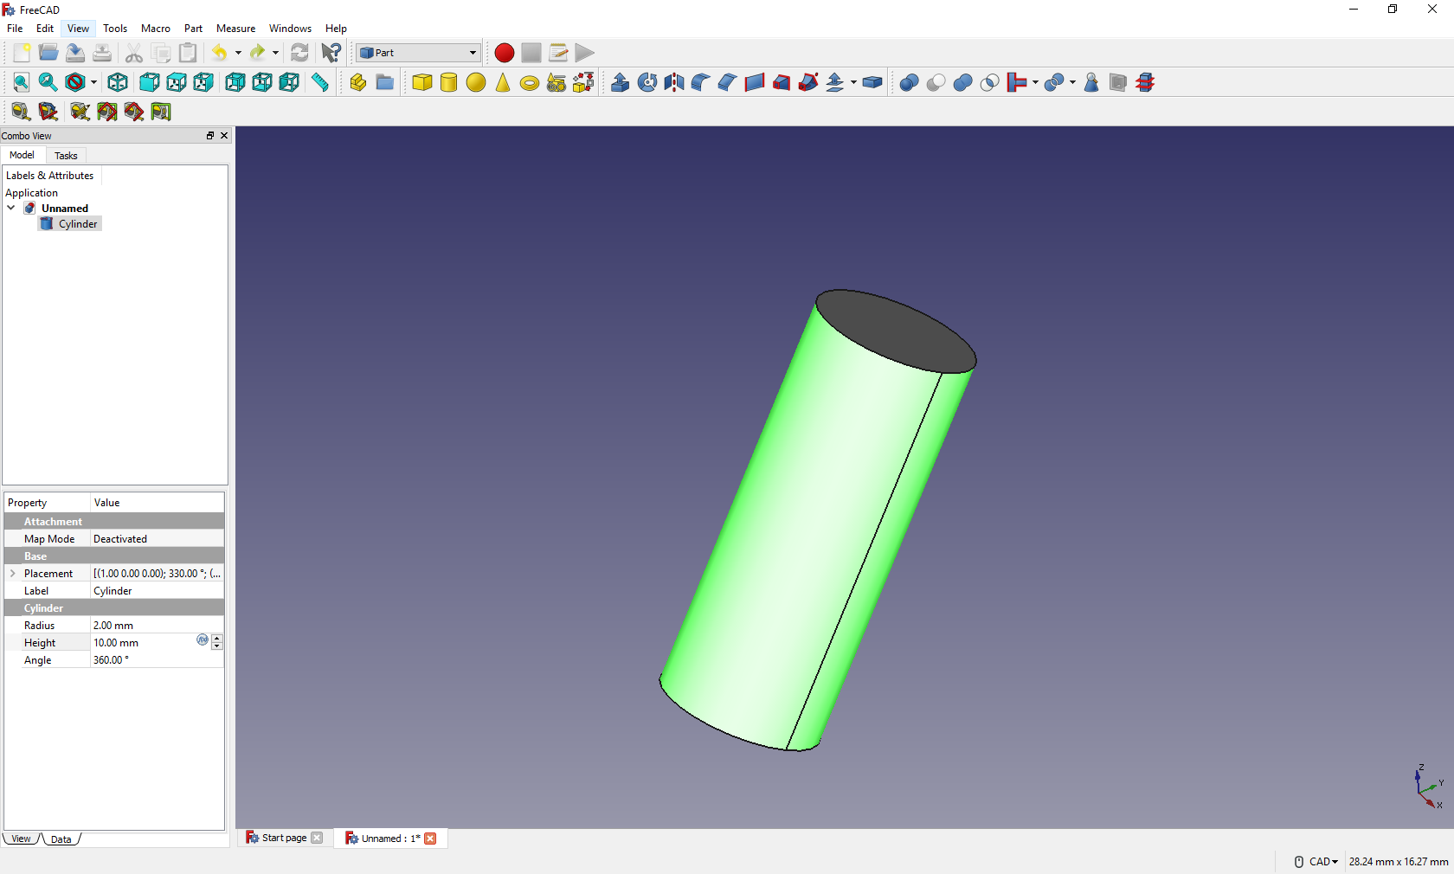Screen dimensions: 1454x874
Task: Select Cylinder in the model tree
Action: (77, 223)
